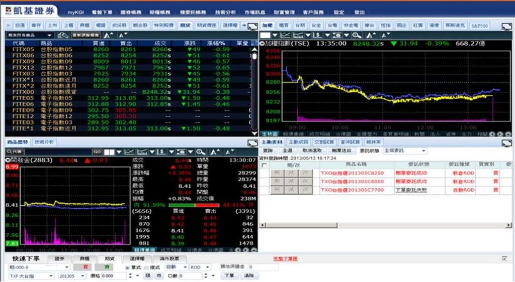Maximize the order report panel
This screenshot has width=515, height=282.
click(x=506, y=143)
